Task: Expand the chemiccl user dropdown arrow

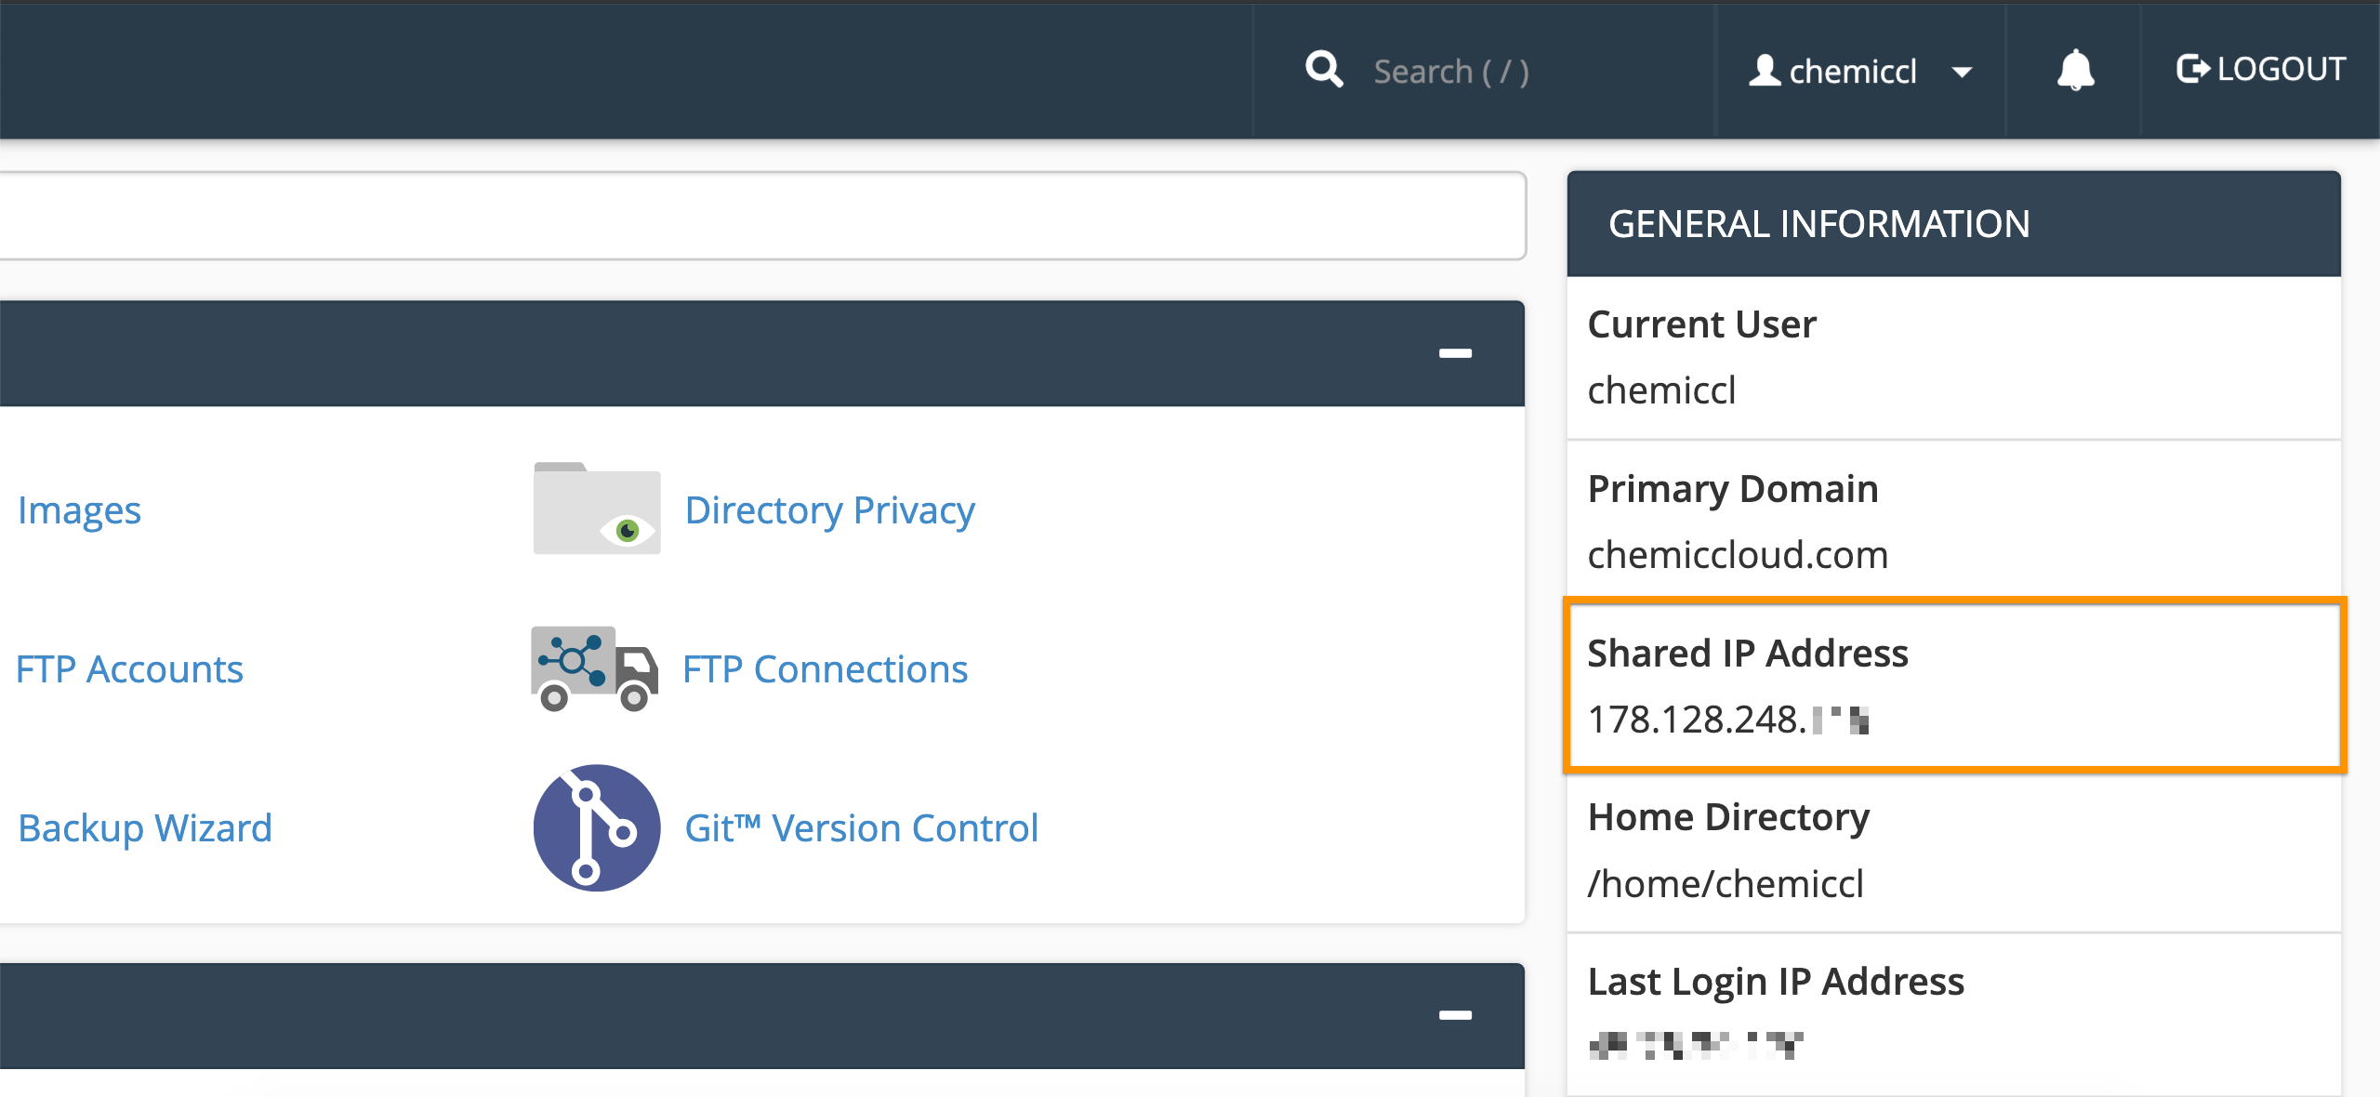Action: click(1962, 73)
